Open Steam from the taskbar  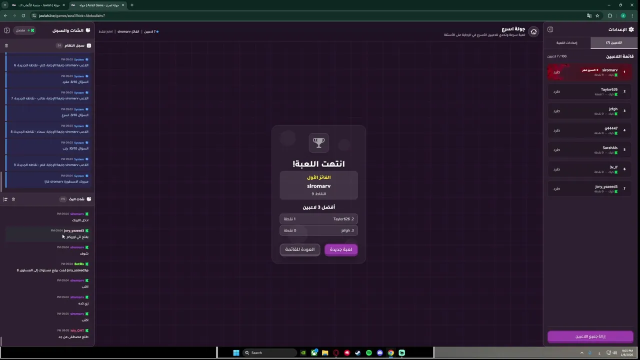click(358, 352)
